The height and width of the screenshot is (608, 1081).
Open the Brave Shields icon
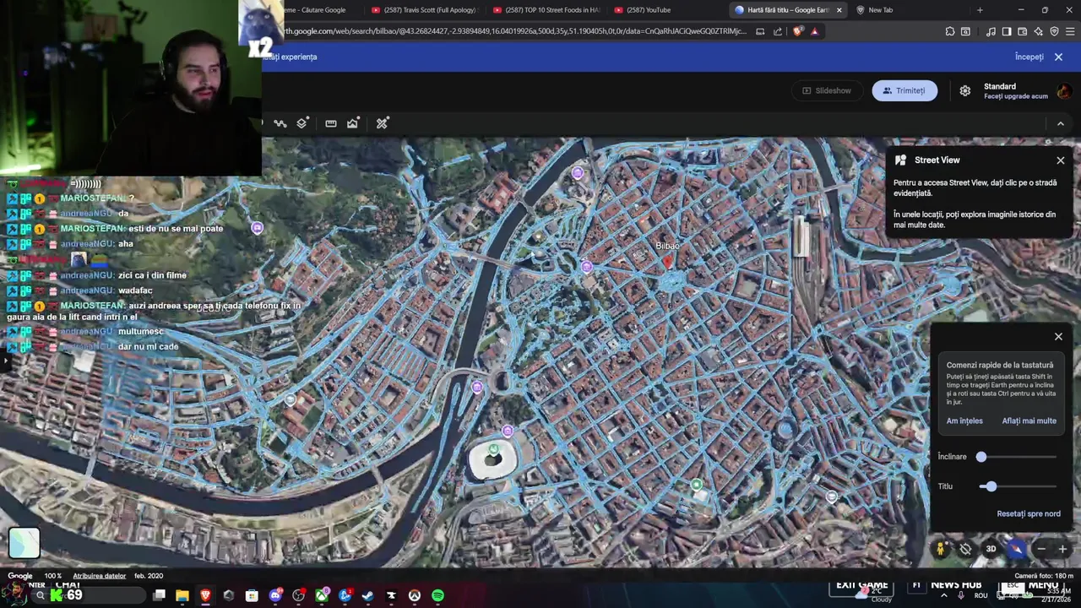[x=798, y=31]
